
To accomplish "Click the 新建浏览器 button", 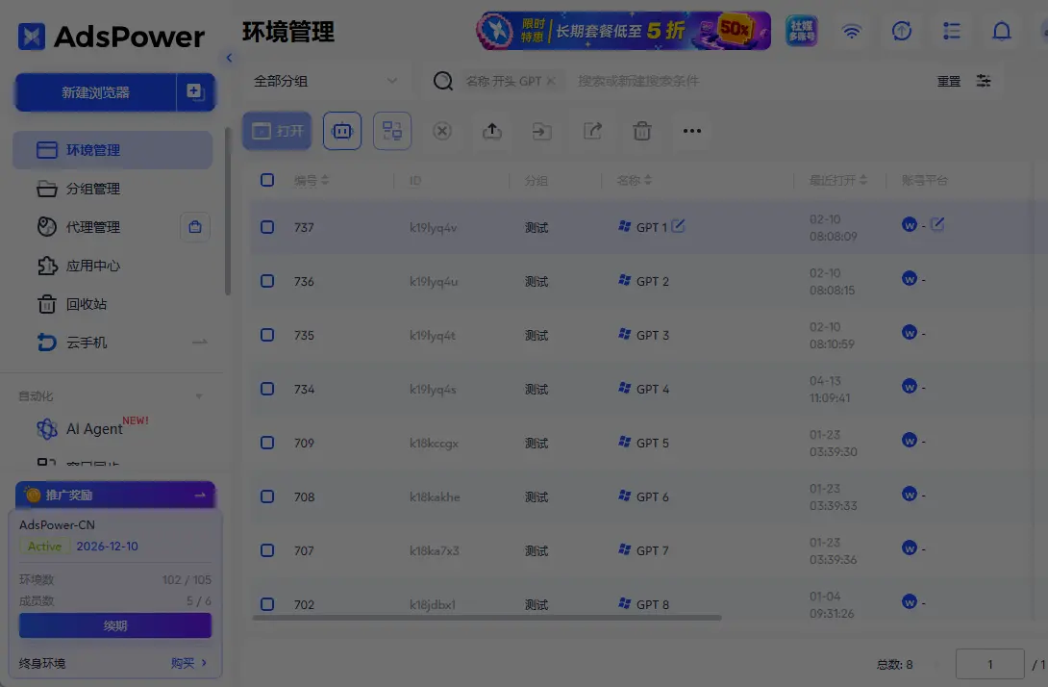I will tap(95, 92).
